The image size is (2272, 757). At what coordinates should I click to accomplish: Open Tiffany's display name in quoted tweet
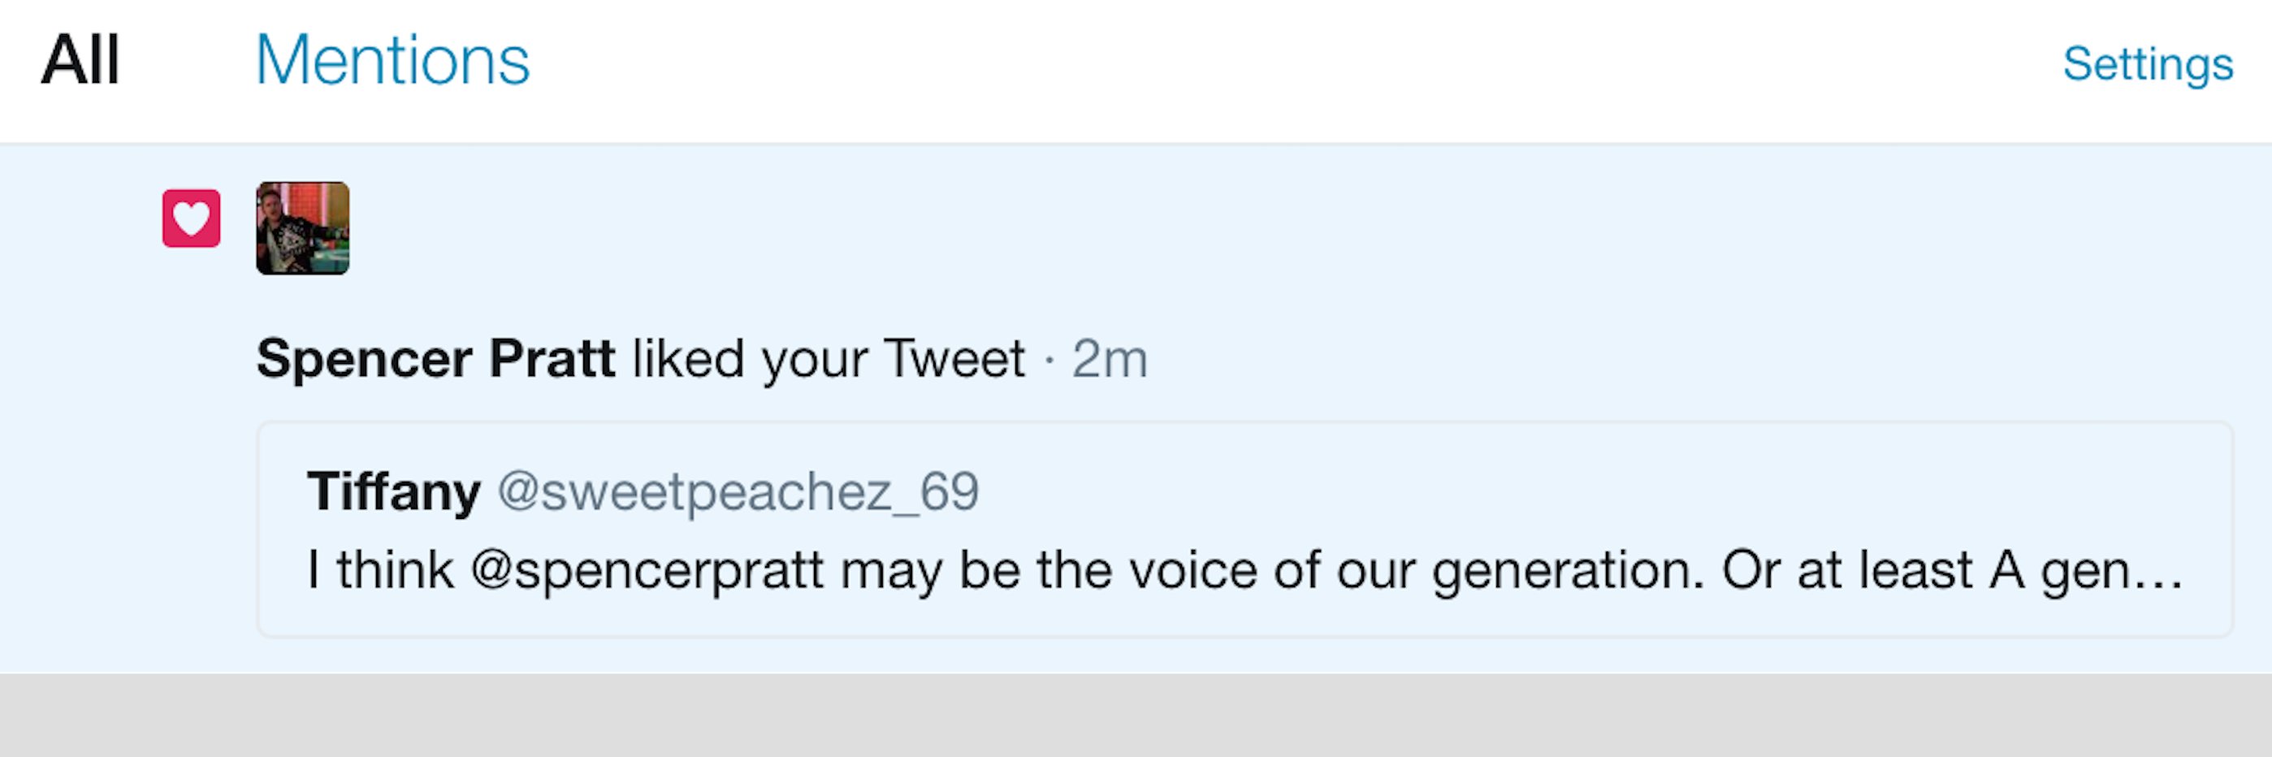pyautogui.click(x=393, y=491)
